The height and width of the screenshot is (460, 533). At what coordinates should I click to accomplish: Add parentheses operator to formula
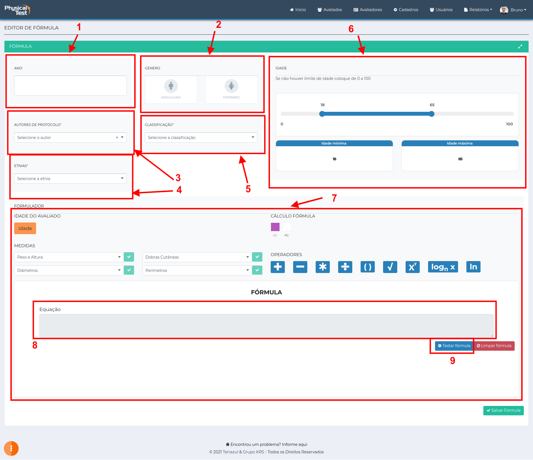coord(368,267)
